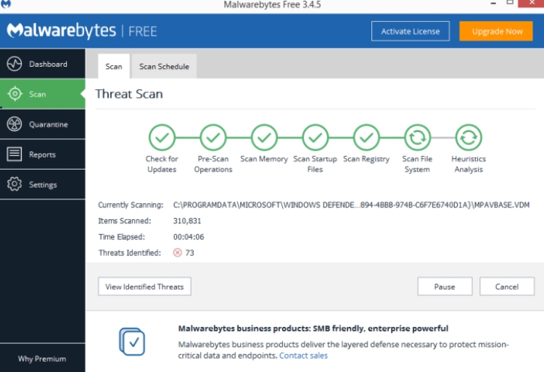544x372 pixels.
Task: Click the Currently Scanning field label
Action: [131, 205]
